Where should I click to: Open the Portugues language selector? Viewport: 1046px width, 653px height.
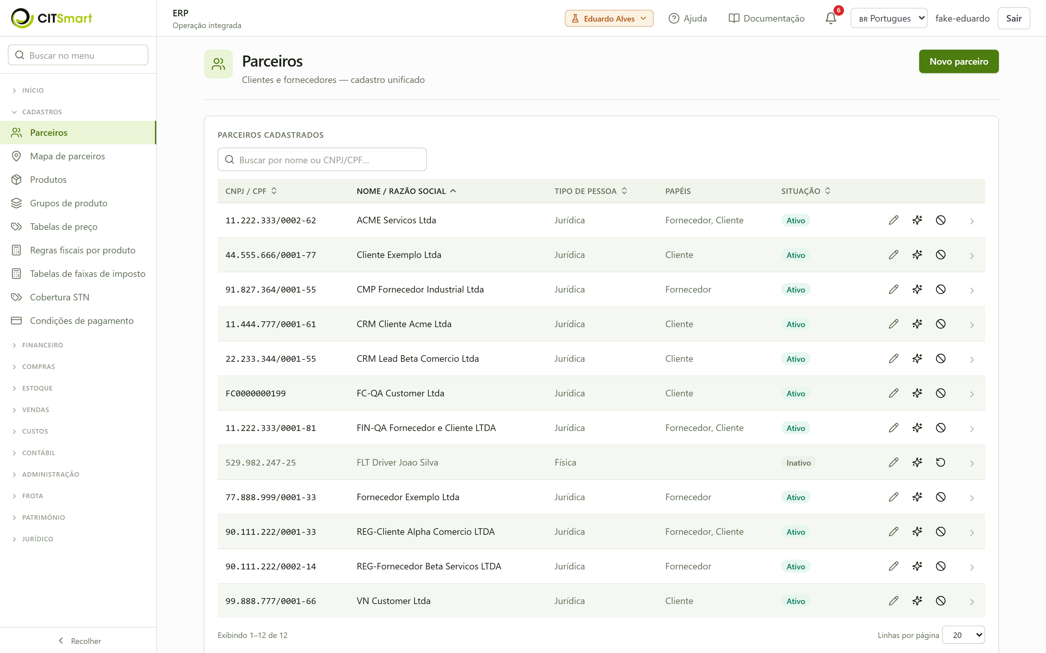[x=889, y=18]
